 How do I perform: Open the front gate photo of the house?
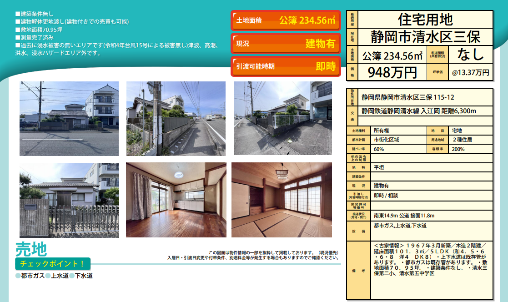[69, 200]
